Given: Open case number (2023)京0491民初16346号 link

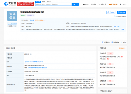Looking at the screenshot, I should pos(34,62).
